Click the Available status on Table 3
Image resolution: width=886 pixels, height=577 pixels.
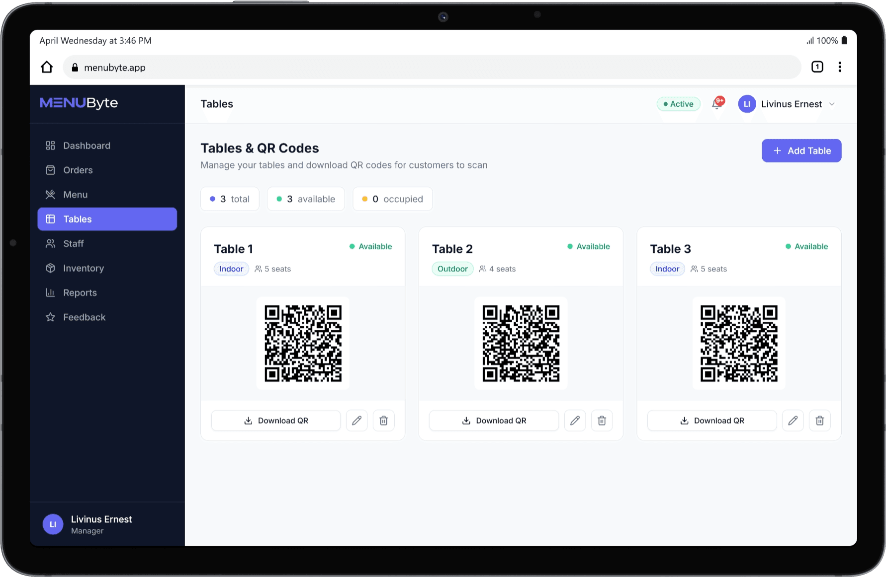click(x=806, y=246)
